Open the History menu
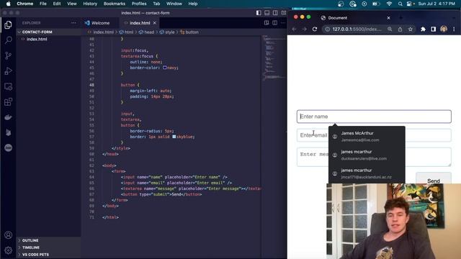 (x=90, y=4)
